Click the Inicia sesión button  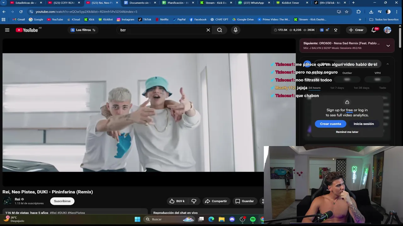click(x=364, y=124)
